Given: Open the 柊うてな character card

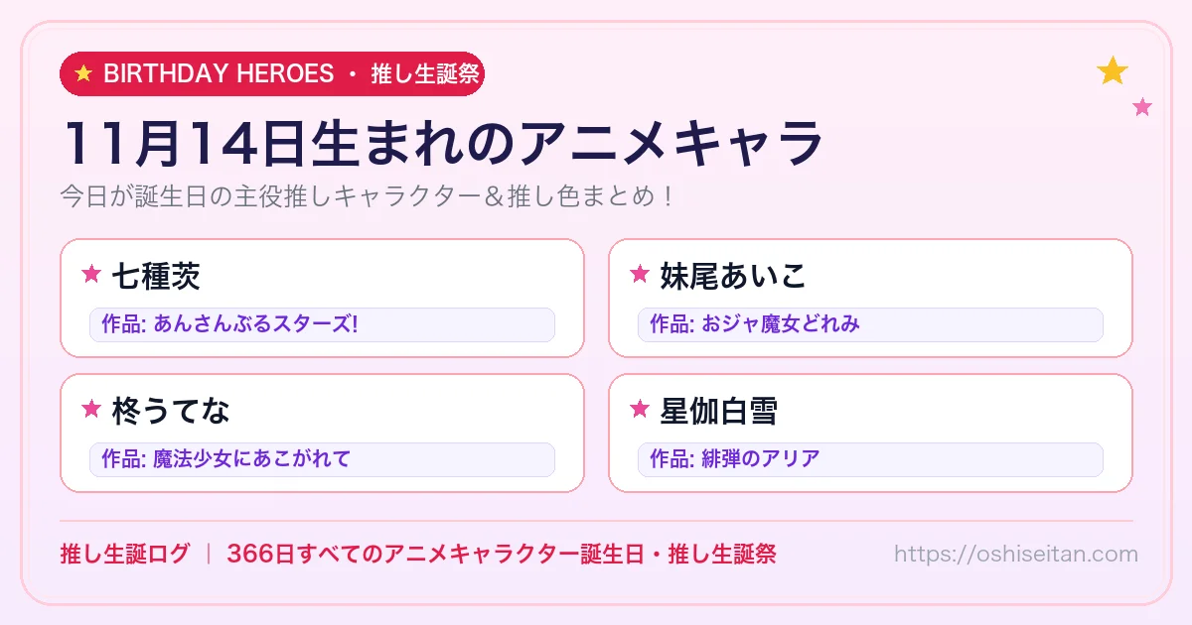Looking at the screenshot, I should tap(322, 433).
